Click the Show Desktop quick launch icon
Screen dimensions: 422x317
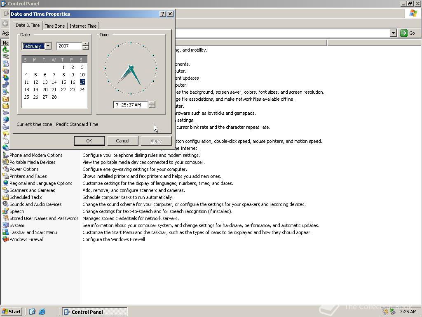click(32, 312)
